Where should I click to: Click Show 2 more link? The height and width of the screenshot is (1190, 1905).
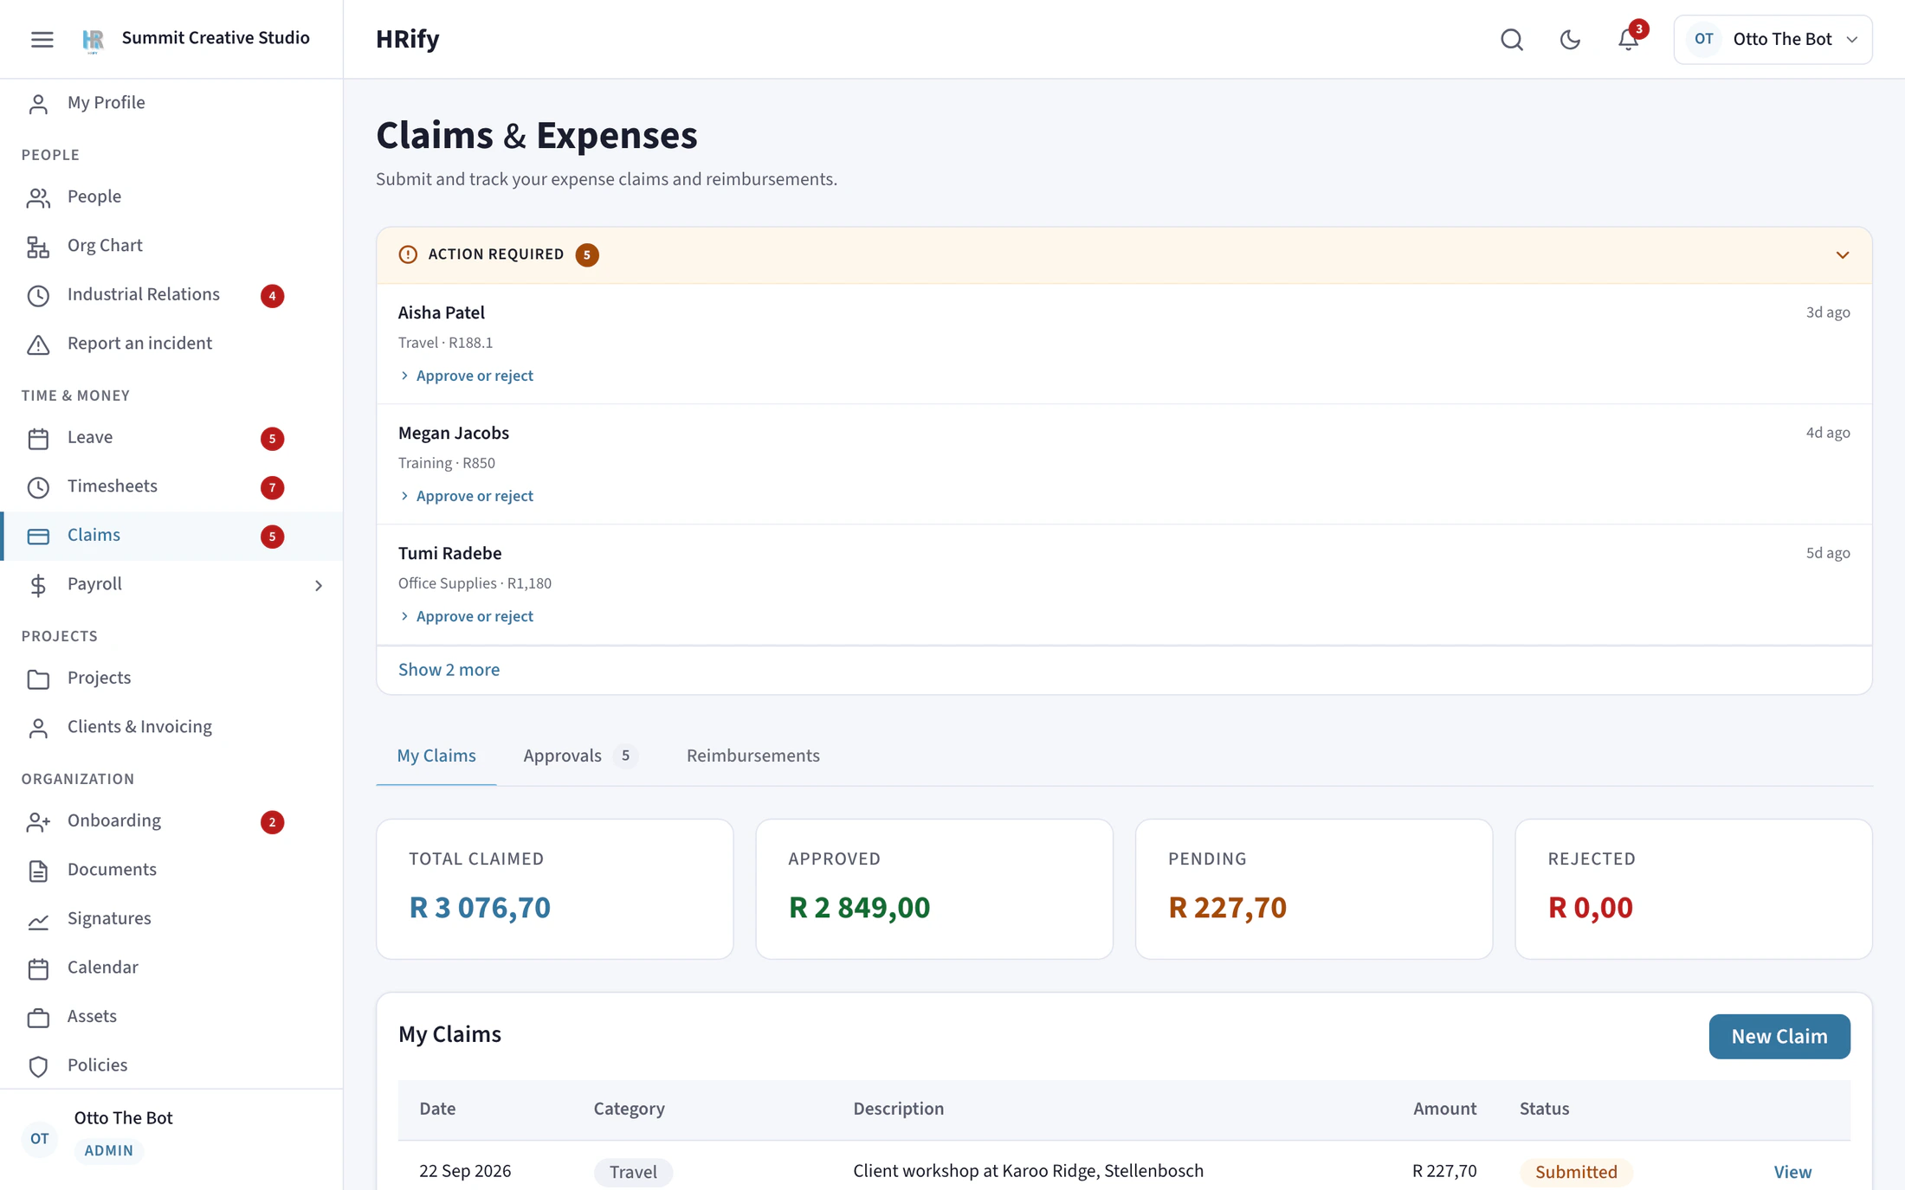point(449,670)
